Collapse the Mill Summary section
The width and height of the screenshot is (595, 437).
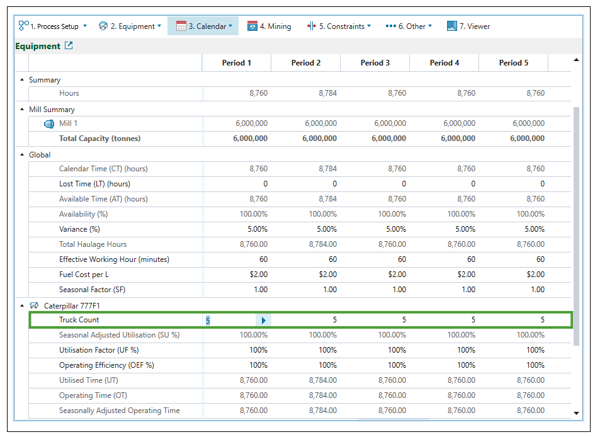coord(22,110)
